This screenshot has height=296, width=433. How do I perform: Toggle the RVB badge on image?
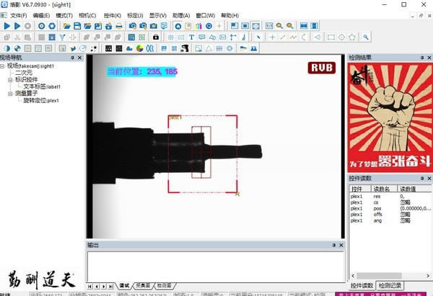click(322, 68)
